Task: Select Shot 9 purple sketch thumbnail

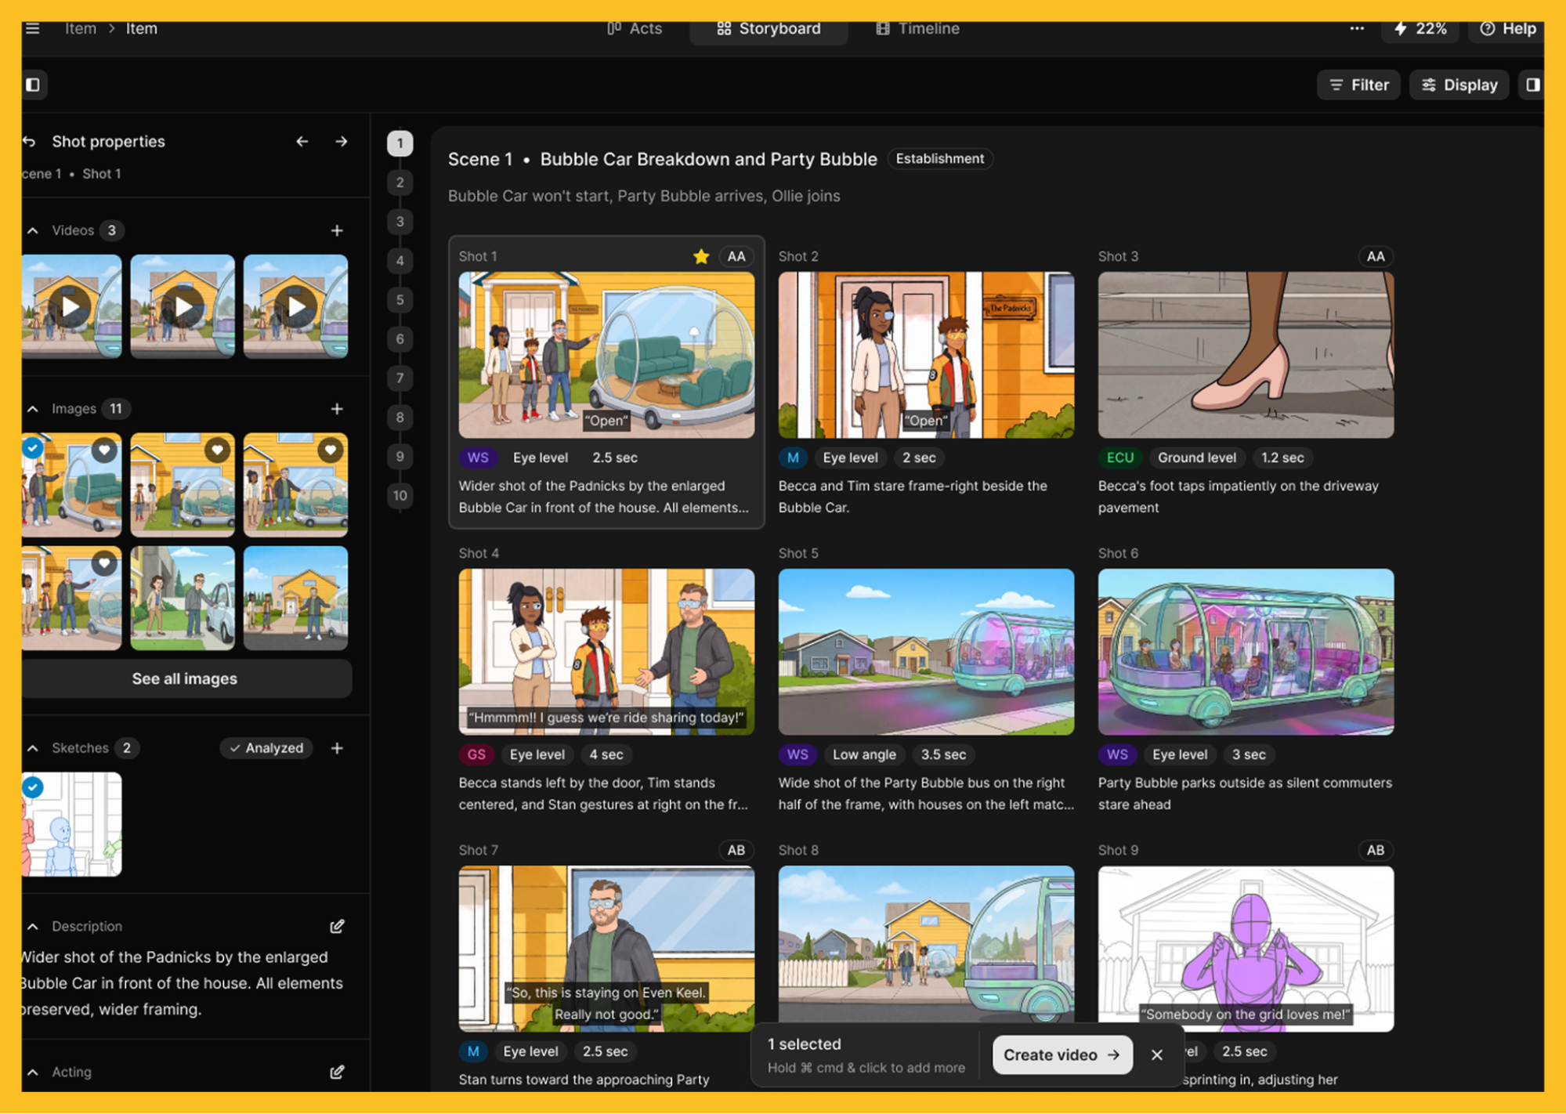Action: pyautogui.click(x=1246, y=949)
